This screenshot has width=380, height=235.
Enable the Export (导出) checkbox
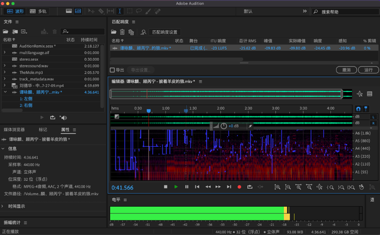(x=112, y=70)
